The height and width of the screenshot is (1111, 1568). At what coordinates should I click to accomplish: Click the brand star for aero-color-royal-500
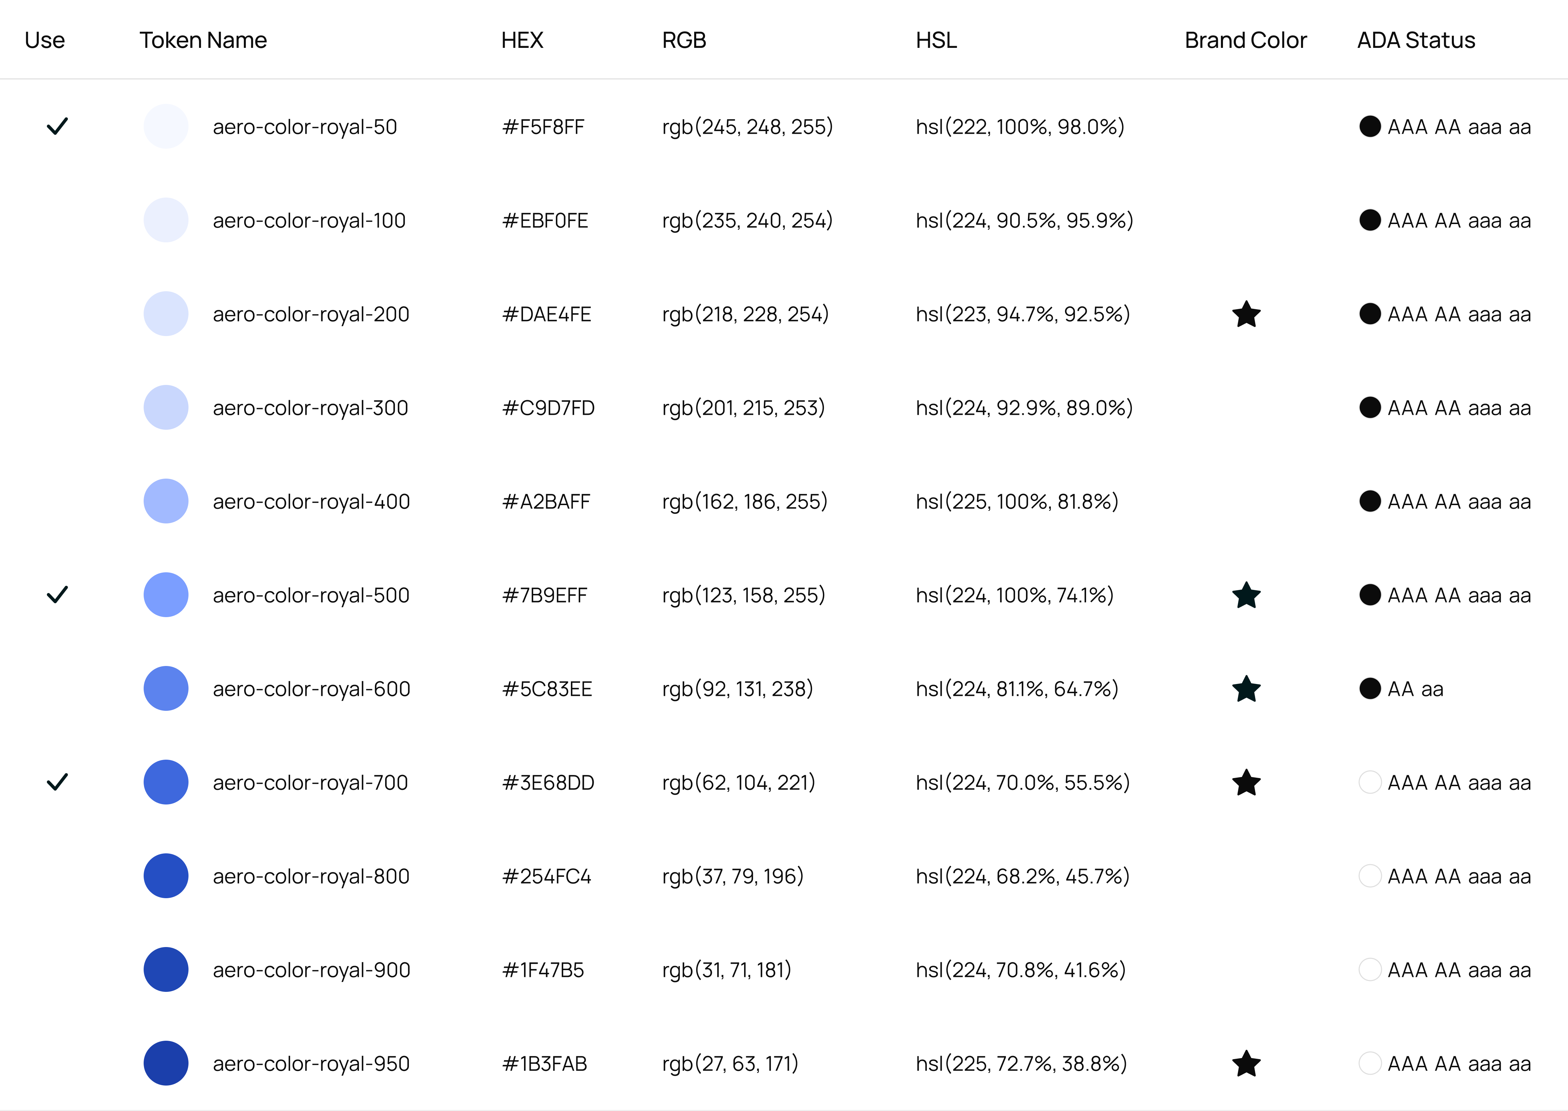point(1246,595)
